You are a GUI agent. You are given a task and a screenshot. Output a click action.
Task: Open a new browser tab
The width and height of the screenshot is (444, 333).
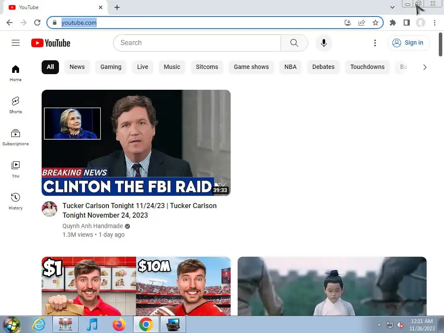pos(117,7)
